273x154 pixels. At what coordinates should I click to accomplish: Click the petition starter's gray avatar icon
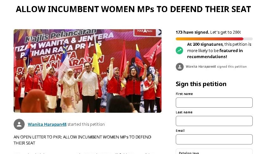click(x=19, y=124)
